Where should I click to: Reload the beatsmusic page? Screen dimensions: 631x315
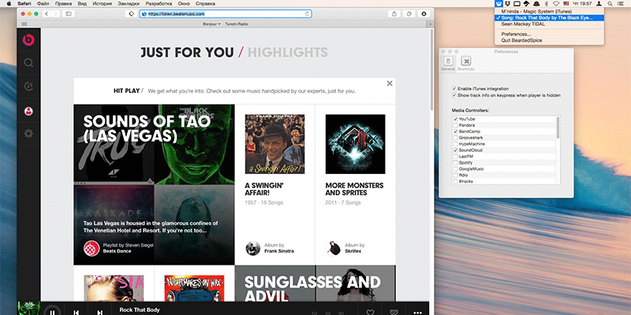[307, 13]
